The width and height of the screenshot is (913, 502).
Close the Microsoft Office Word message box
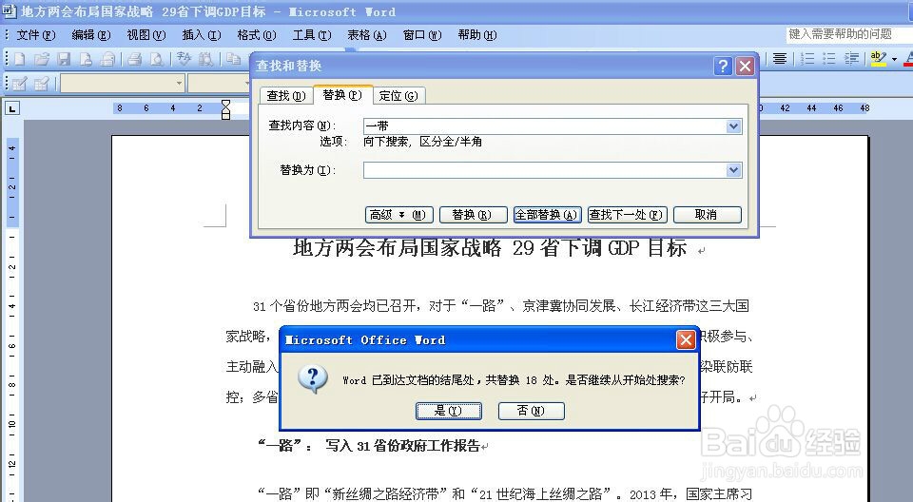click(686, 339)
